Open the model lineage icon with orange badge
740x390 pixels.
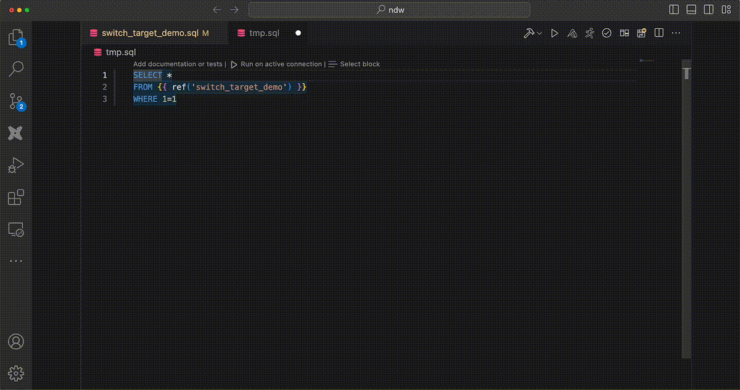641,33
